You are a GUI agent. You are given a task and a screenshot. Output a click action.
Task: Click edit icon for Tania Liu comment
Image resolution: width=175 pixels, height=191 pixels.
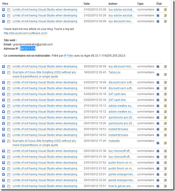pos(165,74)
